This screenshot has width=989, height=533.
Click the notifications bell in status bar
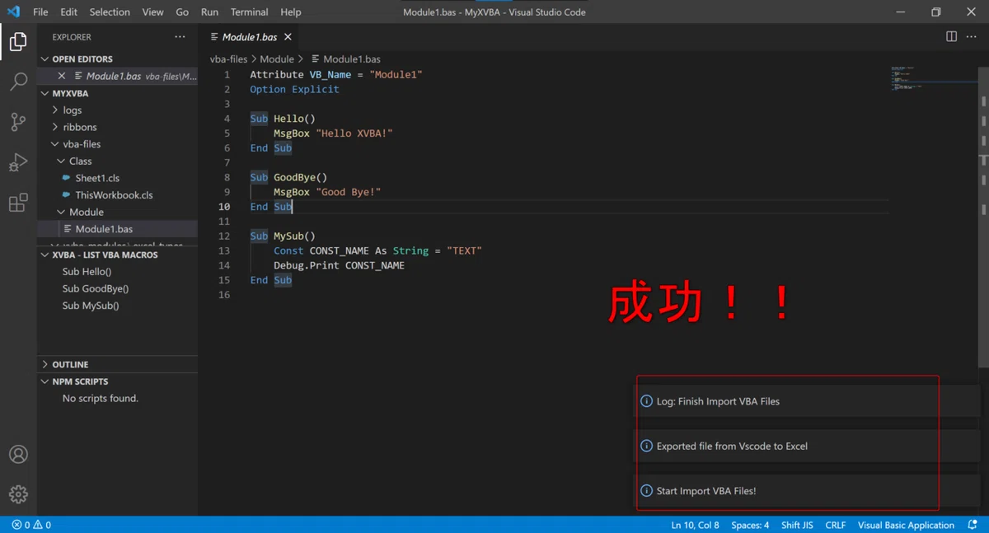coord(973,525)
